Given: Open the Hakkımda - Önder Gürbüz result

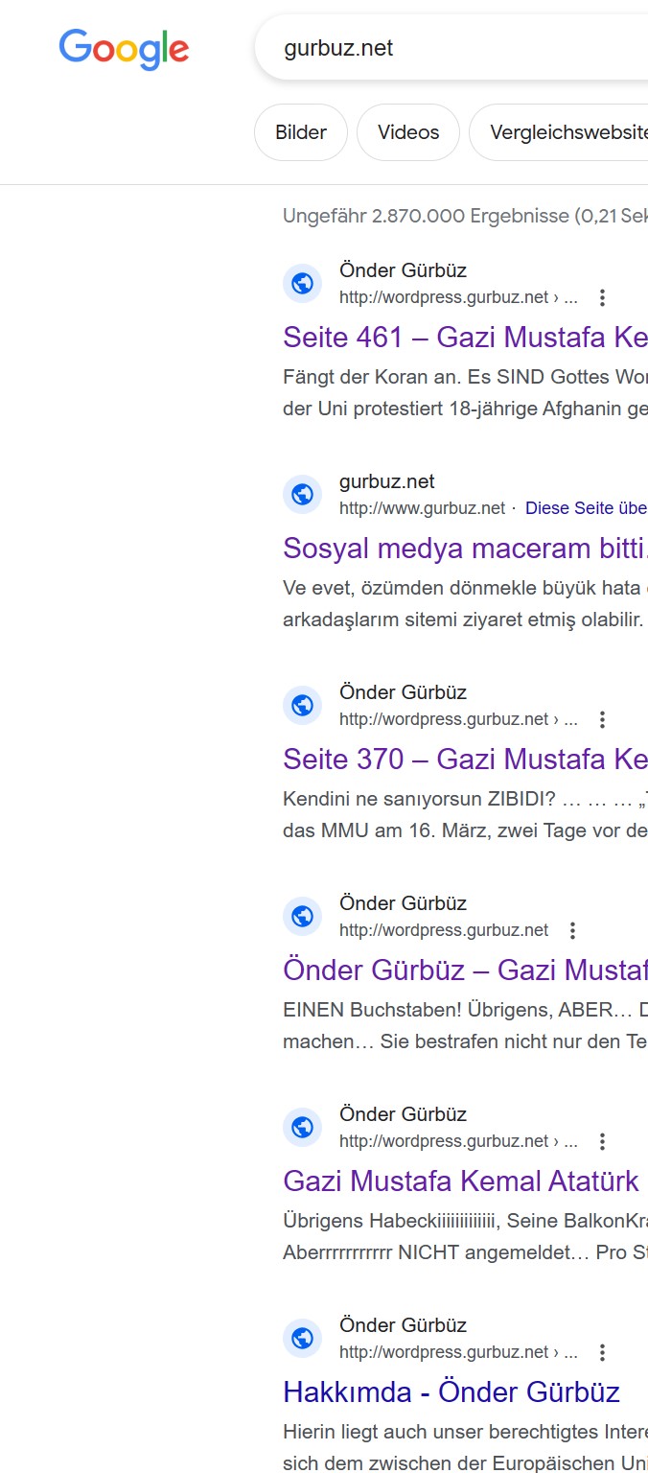Looking at the screenshot, I should (451, 1392).
